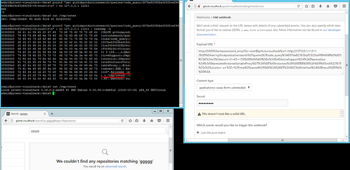This screenshot has height=170, width=350.
Task: Click vertical scrollbar thumb of webhook page
Action: (346, 65)
